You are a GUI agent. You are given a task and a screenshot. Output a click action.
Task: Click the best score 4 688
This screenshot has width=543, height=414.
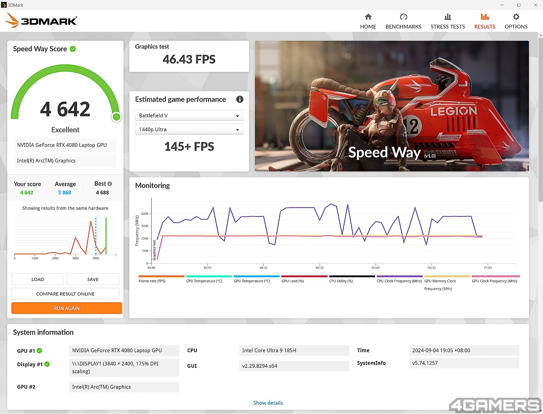coord(102,192)
